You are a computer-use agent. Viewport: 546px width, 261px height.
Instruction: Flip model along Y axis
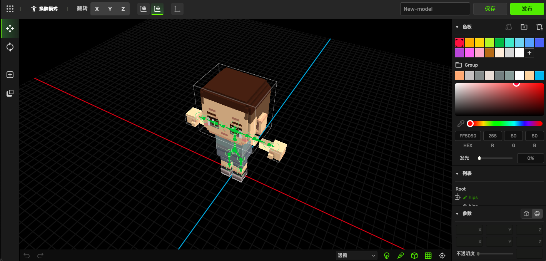[x=110, y=9]
